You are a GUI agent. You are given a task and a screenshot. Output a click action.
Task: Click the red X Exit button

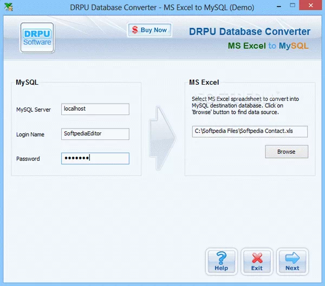[257, 262]
